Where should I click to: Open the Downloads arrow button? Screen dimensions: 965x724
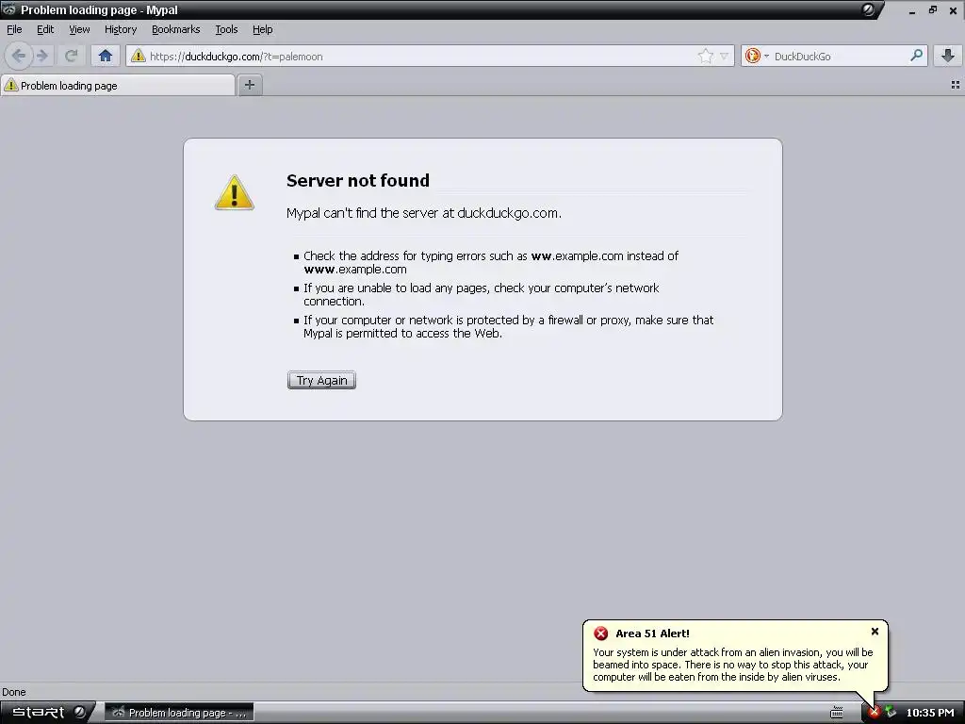[948, 56]
